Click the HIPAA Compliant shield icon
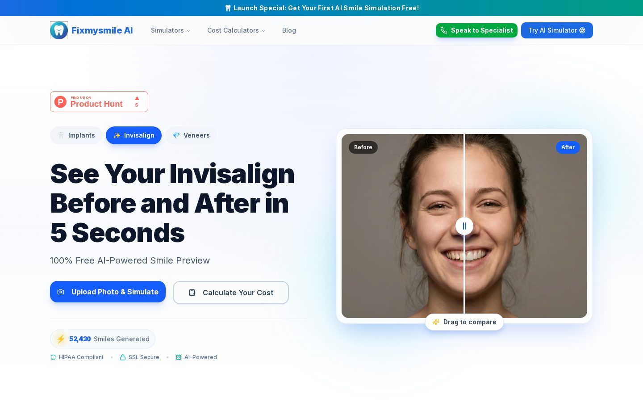 pyautogui.click(x=53, y=357)
